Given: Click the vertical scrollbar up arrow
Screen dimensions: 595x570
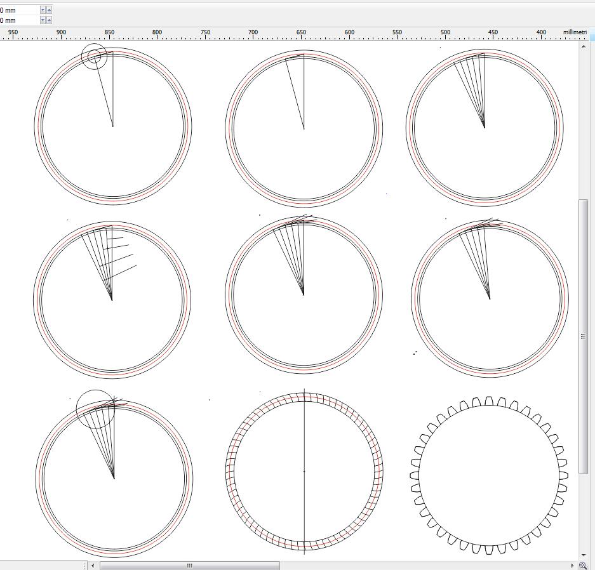Looking at the screenshot, I should pyautogui.click(x=584, y=47).
